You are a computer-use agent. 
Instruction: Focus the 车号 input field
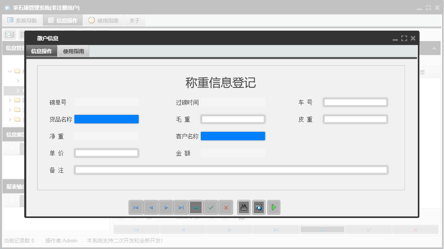pyautogui.click(x=355, y=102)
